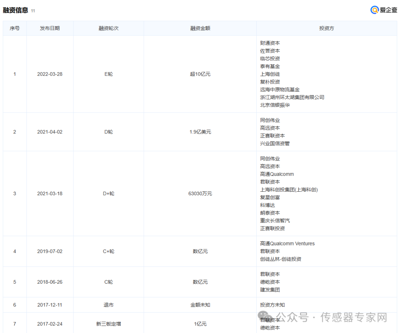The image size is (400, 333).
Task: Click 同创伟业 in the D轮 row
Action: tap(270, 120)
